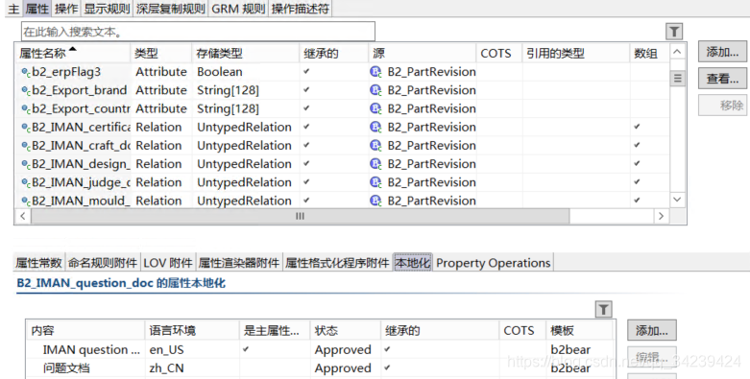Open the 深层复制规则 tab
The image size is (750, 379).
(x=170, y=9)
